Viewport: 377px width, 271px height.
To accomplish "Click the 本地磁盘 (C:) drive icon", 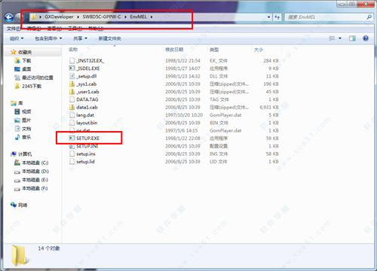I will (x=17, y=163).
